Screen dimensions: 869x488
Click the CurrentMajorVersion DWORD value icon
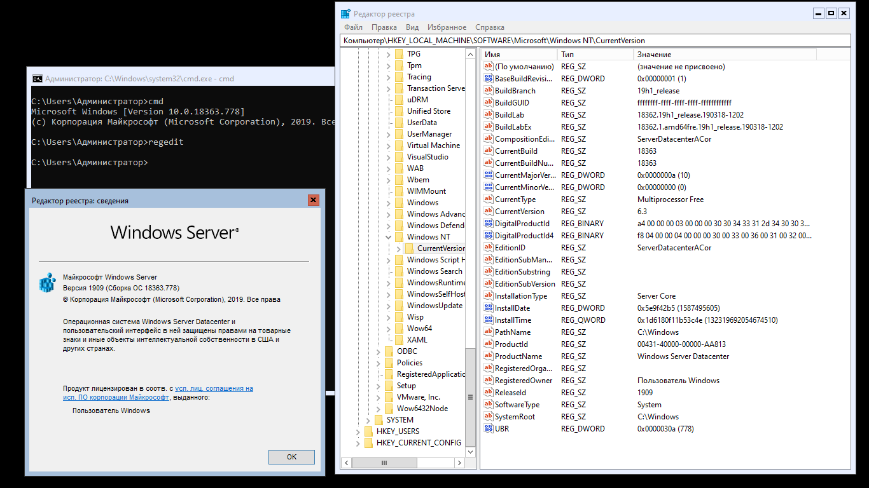pyautogui.click(x=489, y=175)
